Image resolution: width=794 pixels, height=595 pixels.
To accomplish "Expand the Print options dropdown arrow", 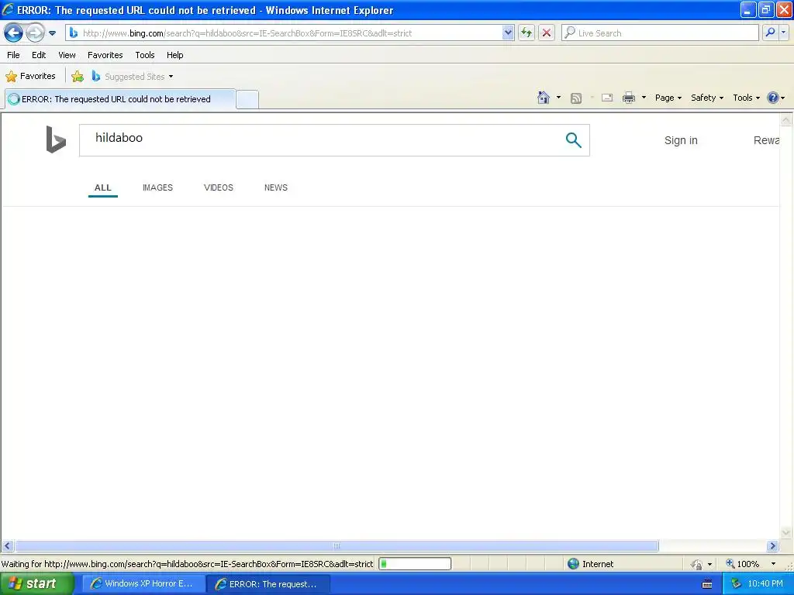I will [x=644, y=98].
